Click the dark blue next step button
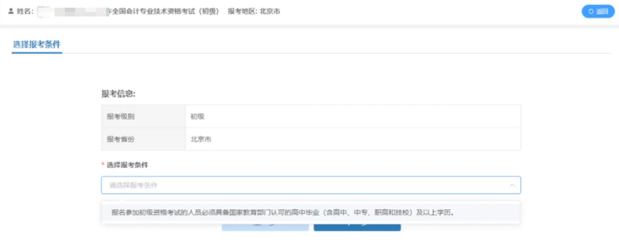The height and width of the screenshot is (251, 619). pyautogui.click(x=357, y=227)
